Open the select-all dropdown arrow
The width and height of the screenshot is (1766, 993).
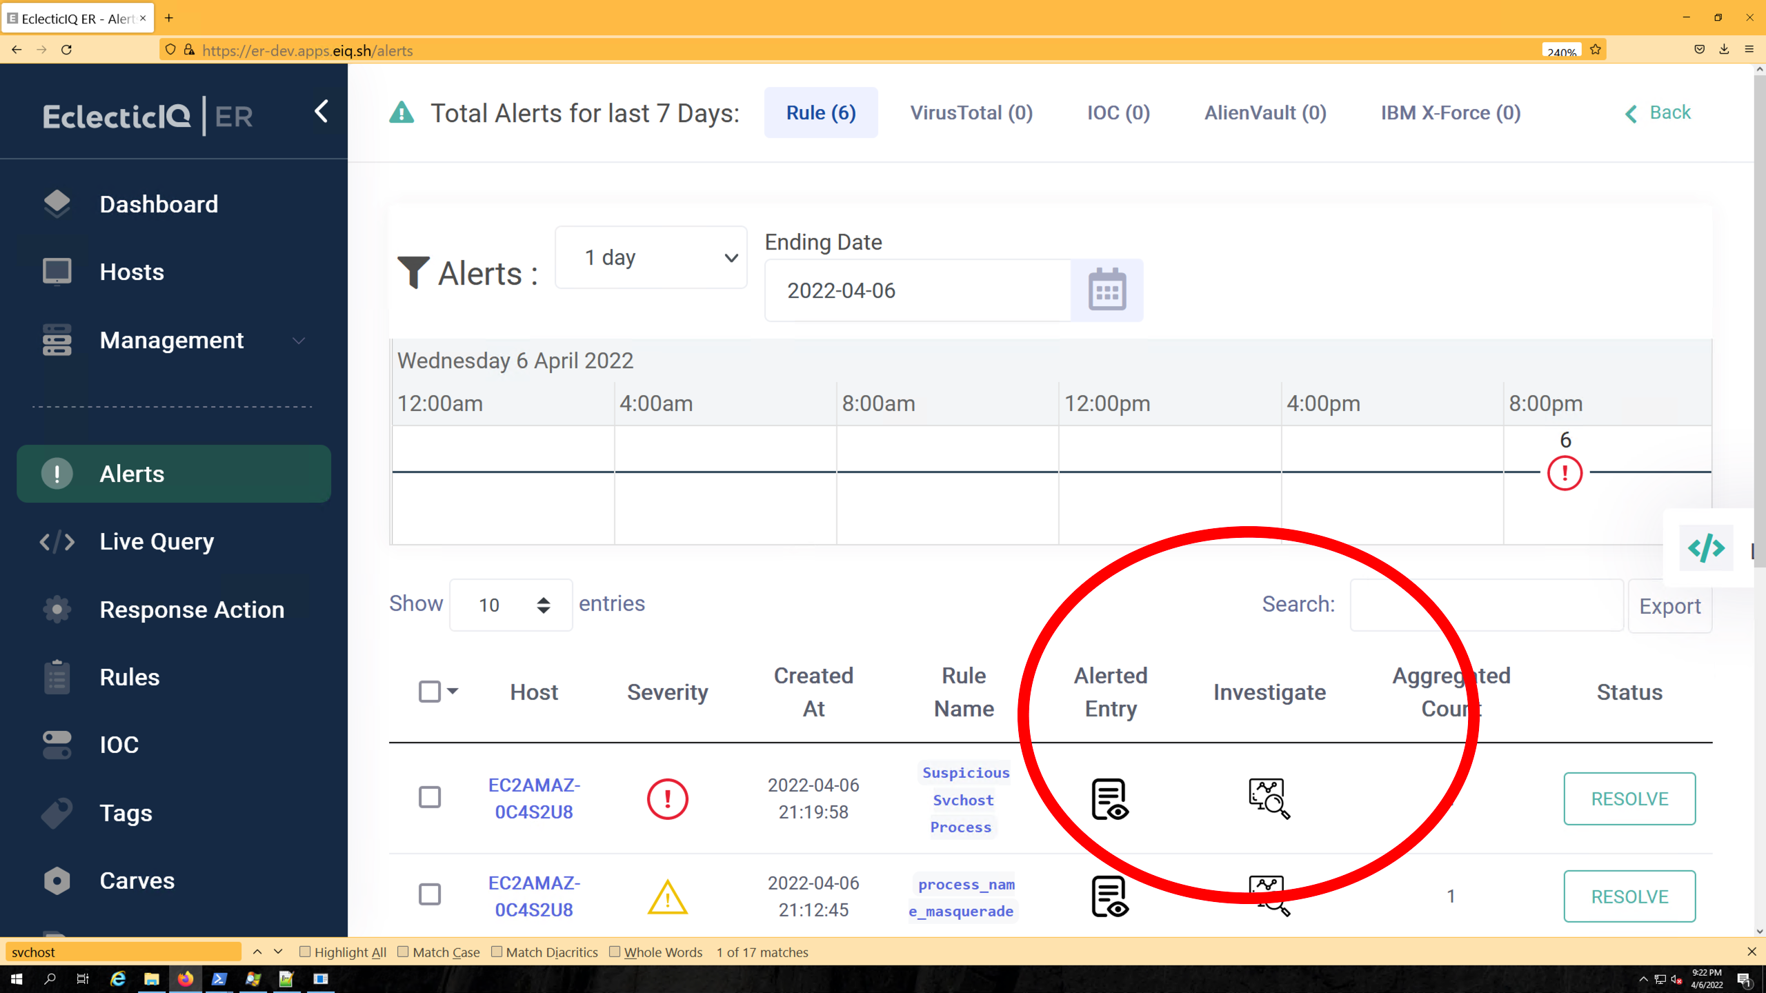coord(453,690)
